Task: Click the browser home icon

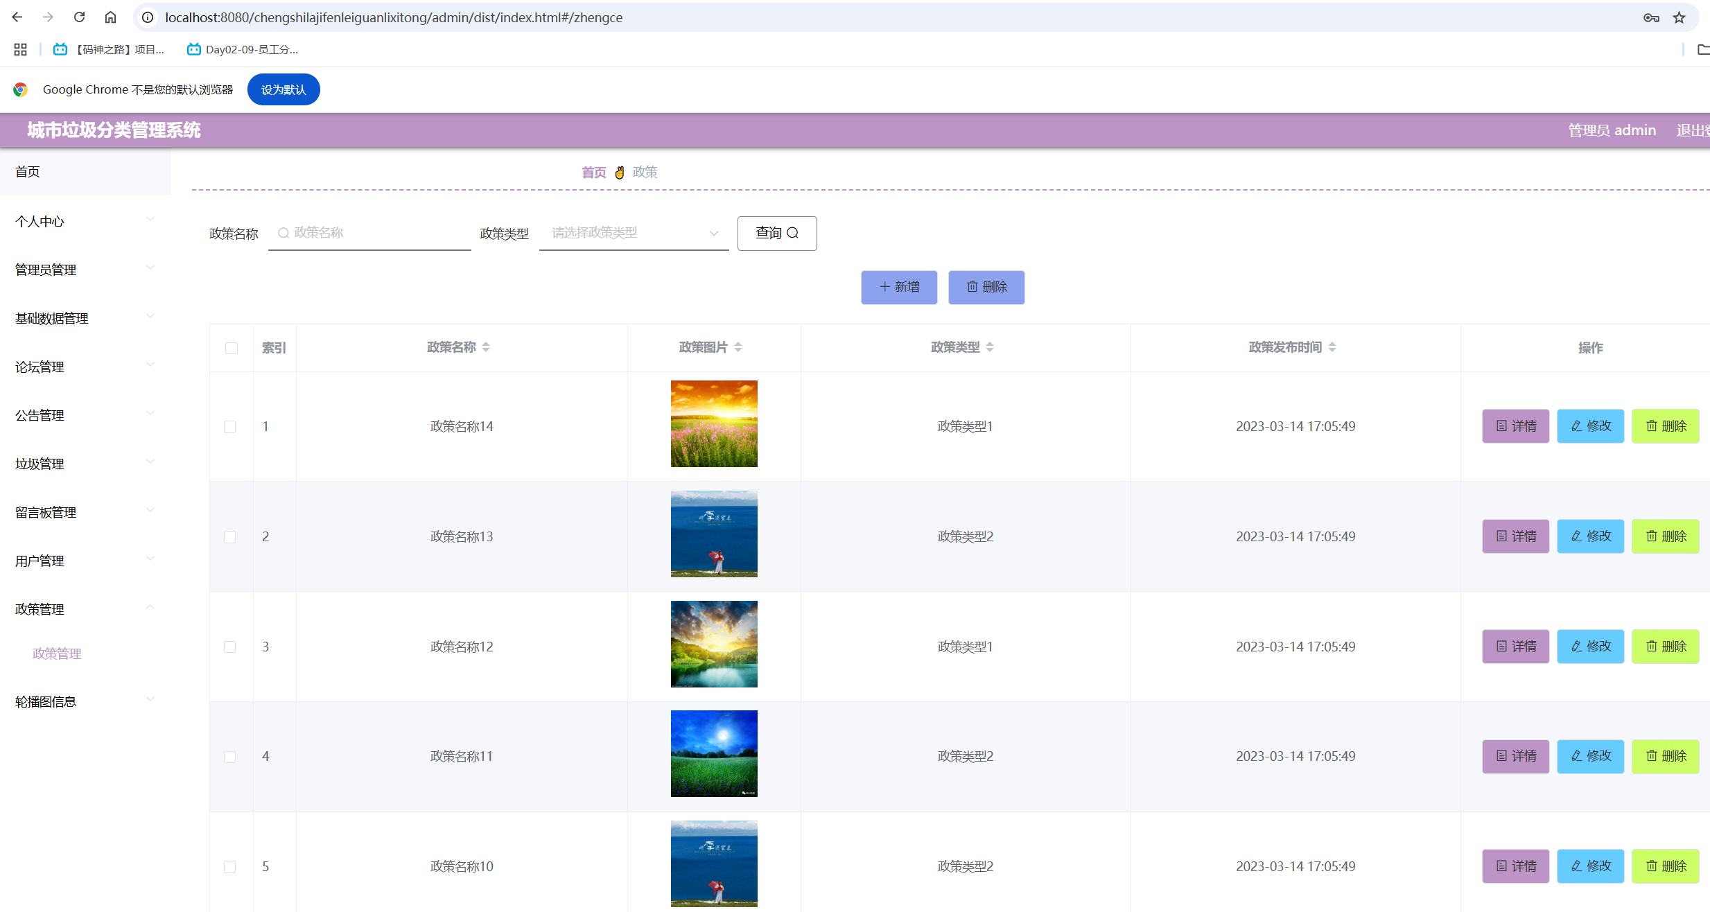Action: coord(110,17)
